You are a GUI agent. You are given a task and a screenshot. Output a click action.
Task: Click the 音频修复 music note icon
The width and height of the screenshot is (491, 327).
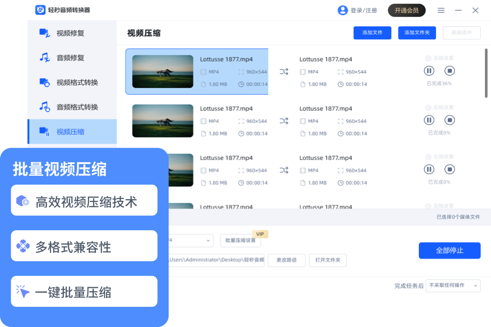point(45,57)
